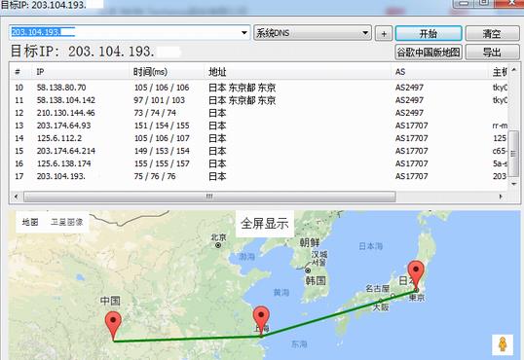This screenshot has width=524, height=360.
Task: Click the table scroll-down arrow
Action: [x=514, y=184]
